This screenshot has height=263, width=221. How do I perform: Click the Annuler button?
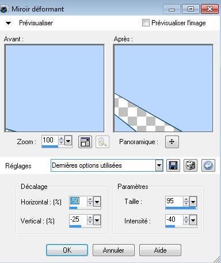(x=113, y=250)
